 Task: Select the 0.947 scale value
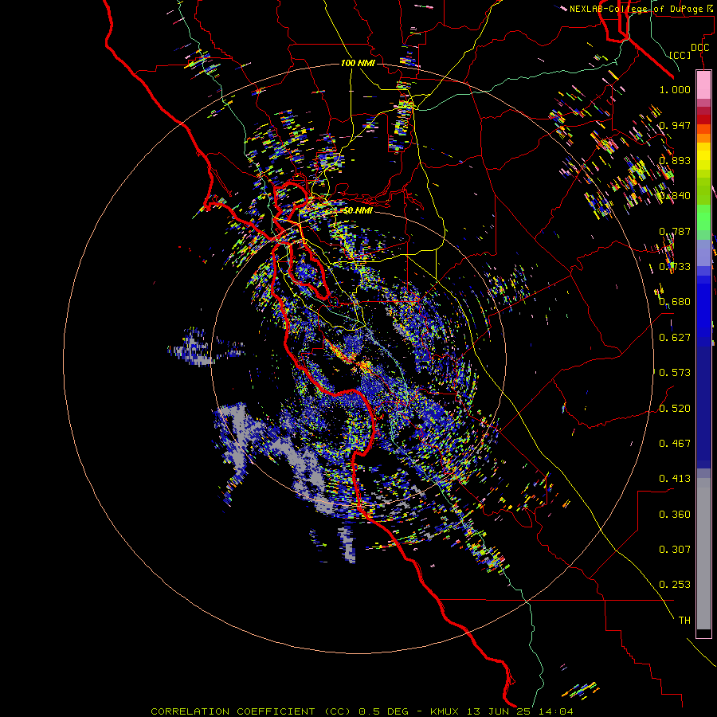[x=675, y=125]
